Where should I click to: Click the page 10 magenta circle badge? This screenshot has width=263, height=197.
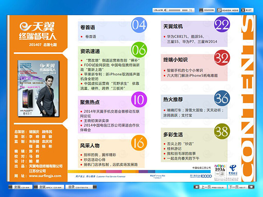[x=139, y=100]
